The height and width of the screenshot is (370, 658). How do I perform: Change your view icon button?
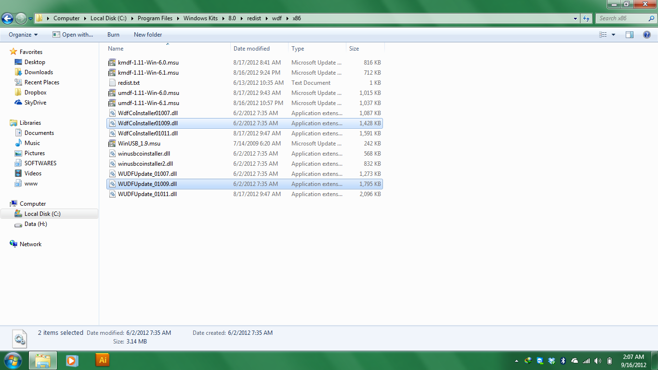(603, 35)
